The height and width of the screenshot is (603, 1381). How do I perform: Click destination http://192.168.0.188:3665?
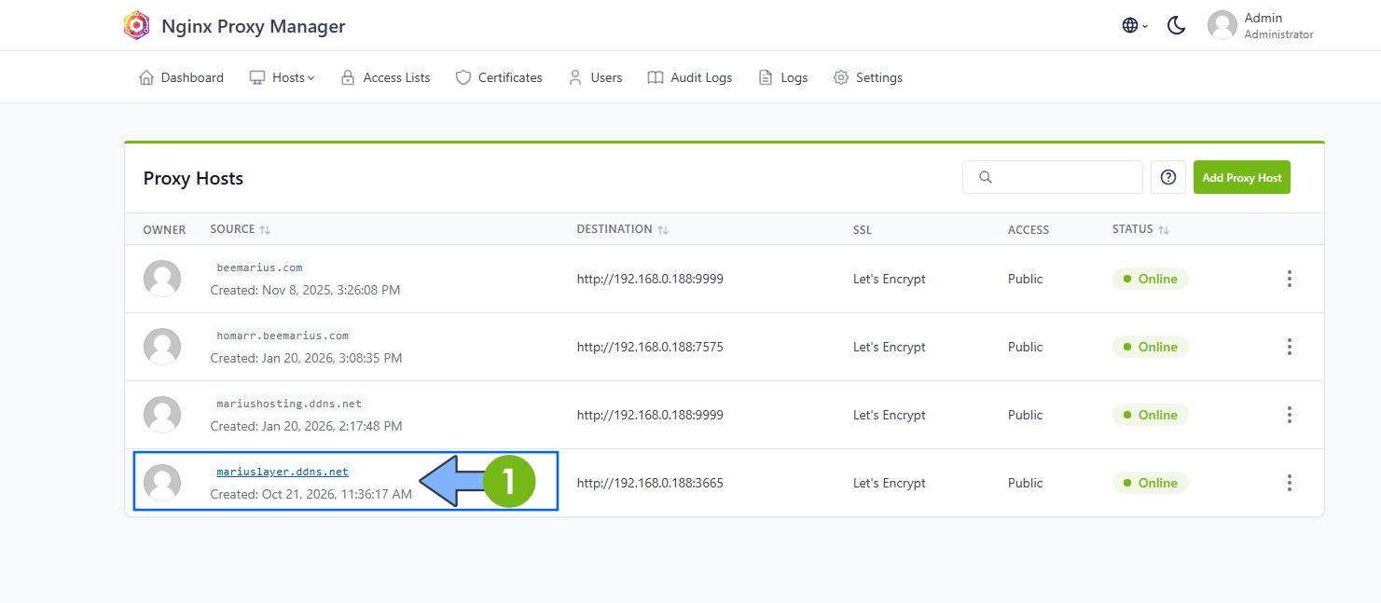pos(650,483)
